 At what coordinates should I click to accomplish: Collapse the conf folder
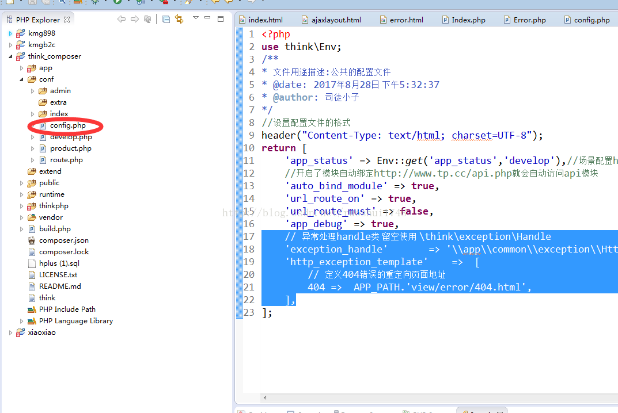22,79
